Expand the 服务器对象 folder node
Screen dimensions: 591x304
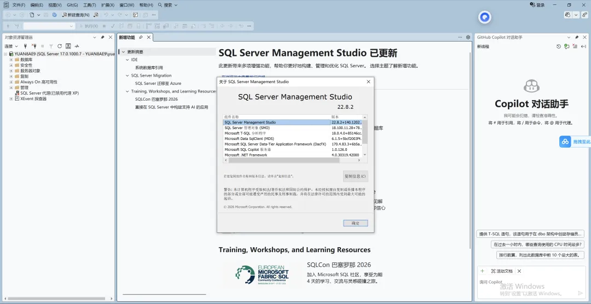(11, 71)
